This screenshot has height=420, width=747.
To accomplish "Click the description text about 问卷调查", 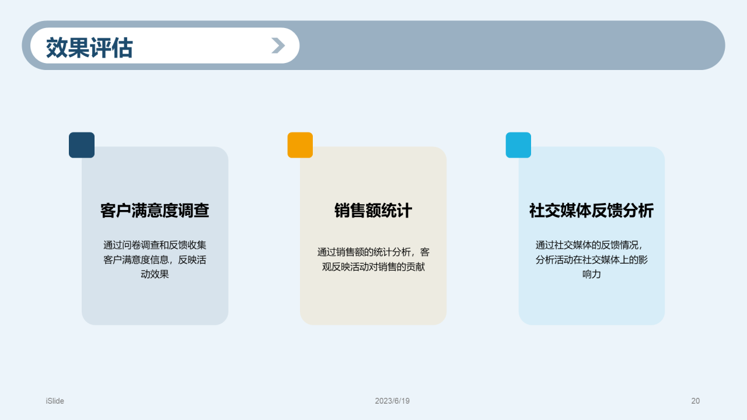I will click(155, 260).
